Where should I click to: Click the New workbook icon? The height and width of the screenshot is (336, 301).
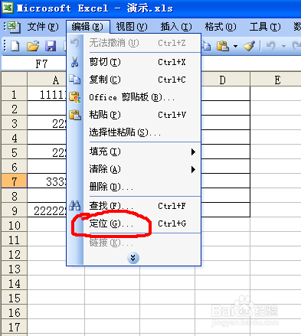15,46
